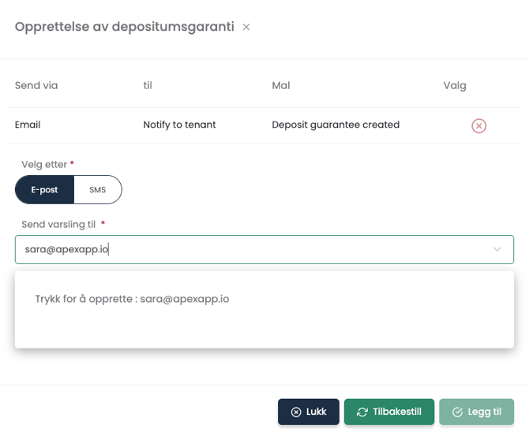Select the E-post option
The height and width of the screenshot is (429, 529).
(x=44, y=190)
